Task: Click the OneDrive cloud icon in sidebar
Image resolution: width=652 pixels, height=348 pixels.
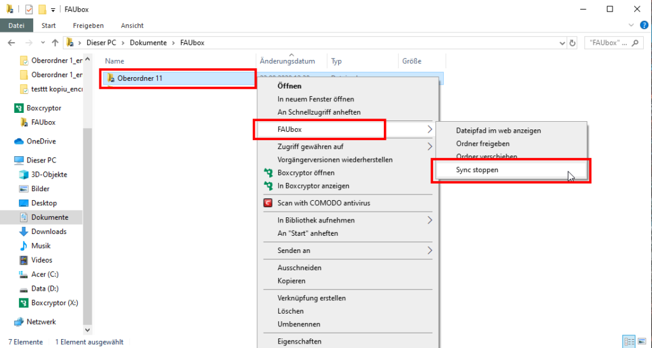Action: pos(18,141)
